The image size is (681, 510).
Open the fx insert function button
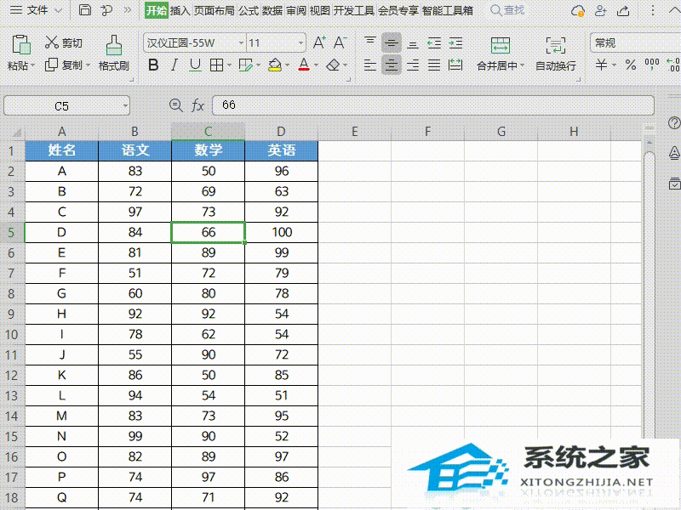[x=198, y=105]
